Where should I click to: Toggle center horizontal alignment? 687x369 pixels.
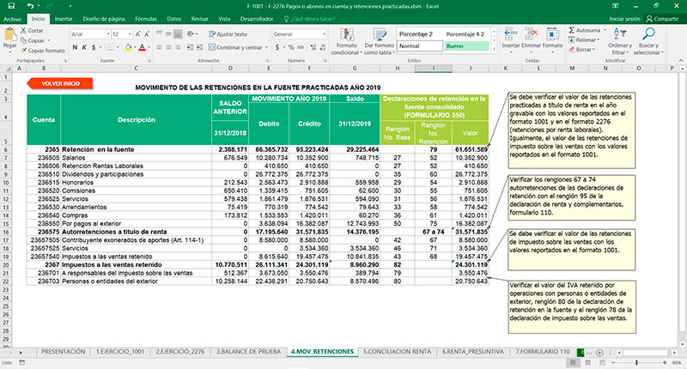point(168,47)
